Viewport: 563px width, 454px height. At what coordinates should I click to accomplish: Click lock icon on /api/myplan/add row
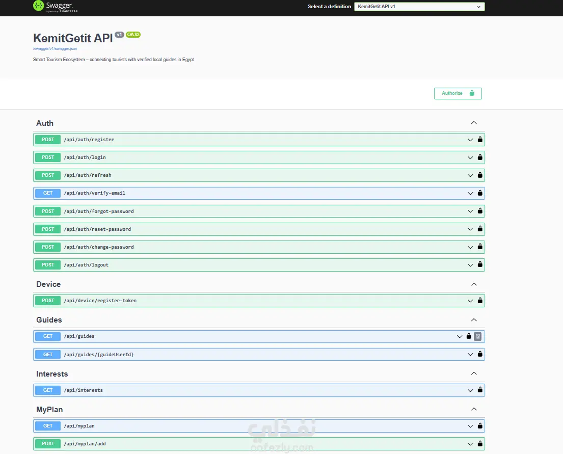(480, 444)
